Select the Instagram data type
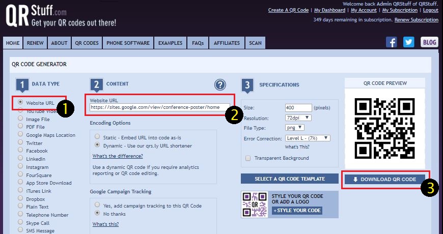This screenshot has width=443, height=234. pyautogui.click(x=20, y=166)
